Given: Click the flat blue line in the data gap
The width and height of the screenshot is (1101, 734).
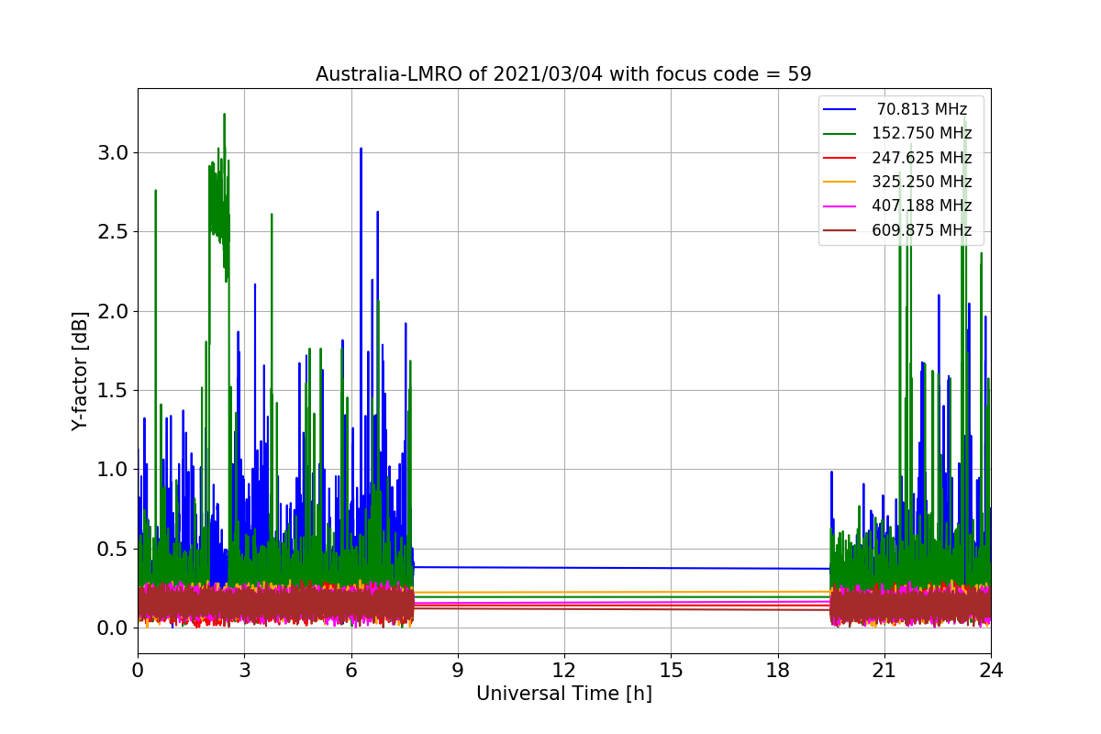Looking at the screenshot, I should coord(622,568).
